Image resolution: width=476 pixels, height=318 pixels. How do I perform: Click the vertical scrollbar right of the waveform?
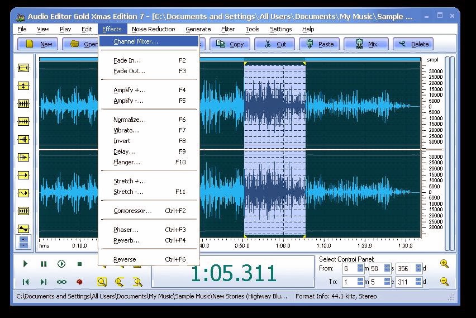click(450, 153)
